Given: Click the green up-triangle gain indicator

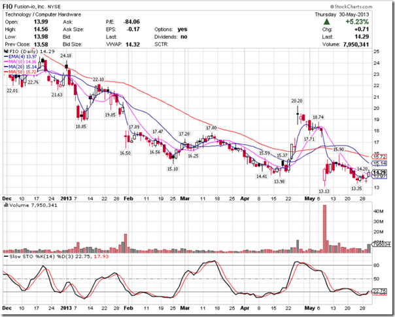Looking at the screenshot, I should pos(326,22).
